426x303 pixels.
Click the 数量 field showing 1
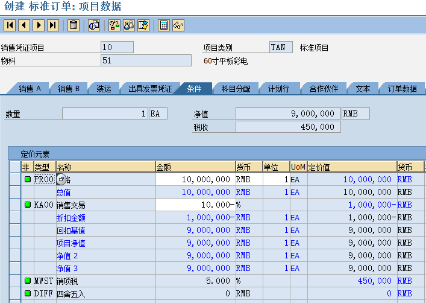(x=105, y=113)
